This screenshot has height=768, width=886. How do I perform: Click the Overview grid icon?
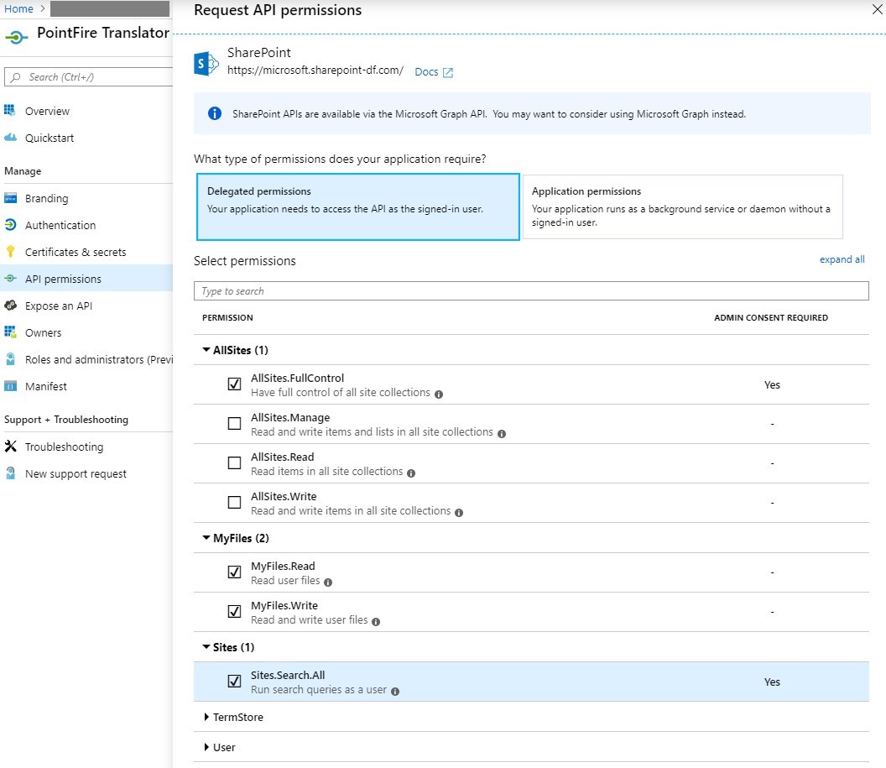coord(9,110)
